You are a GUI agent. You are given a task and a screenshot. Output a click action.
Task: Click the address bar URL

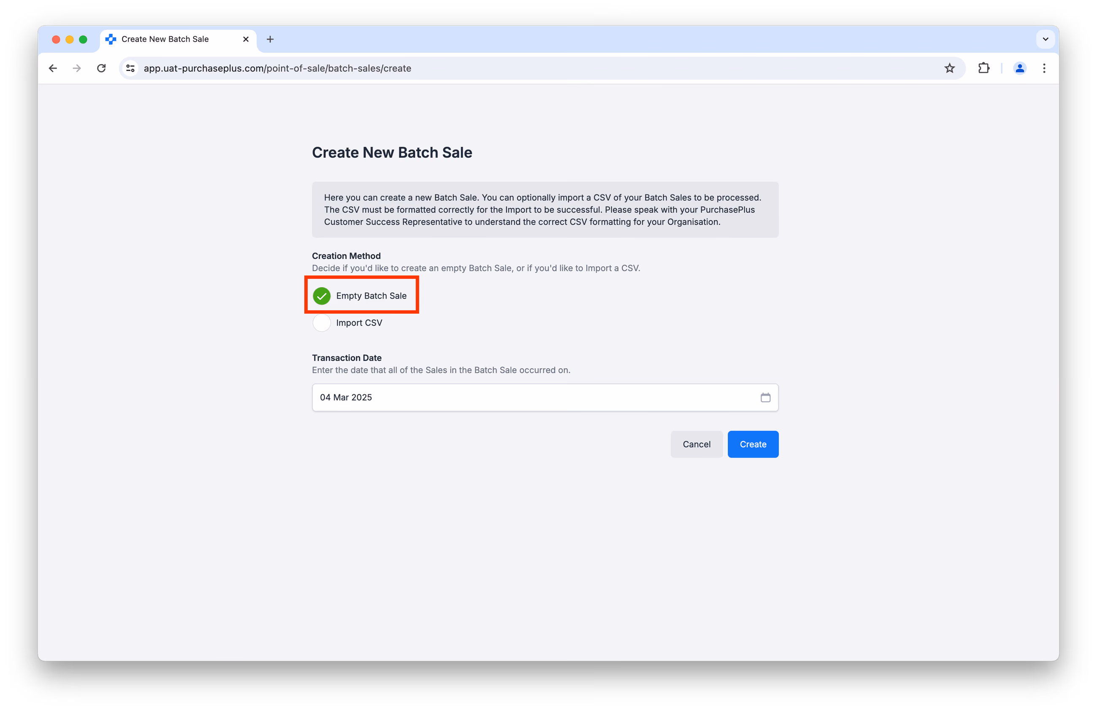(x=278, y=68)
